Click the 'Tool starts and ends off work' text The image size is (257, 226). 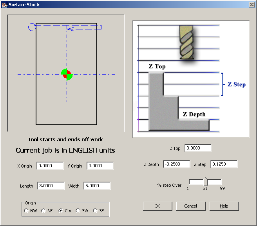(65, 140)
